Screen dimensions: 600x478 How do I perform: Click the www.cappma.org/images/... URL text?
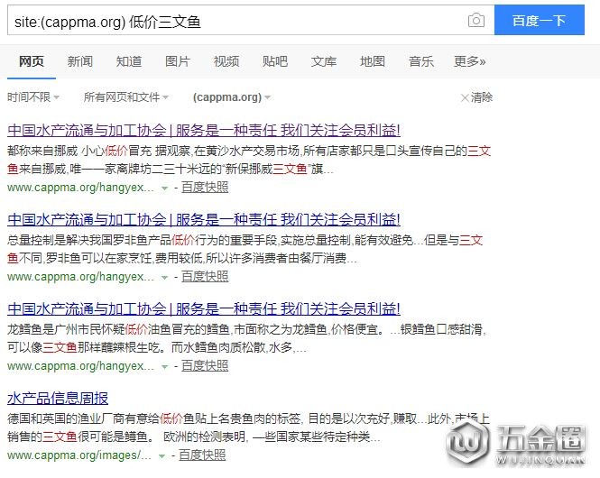[79, 455]
